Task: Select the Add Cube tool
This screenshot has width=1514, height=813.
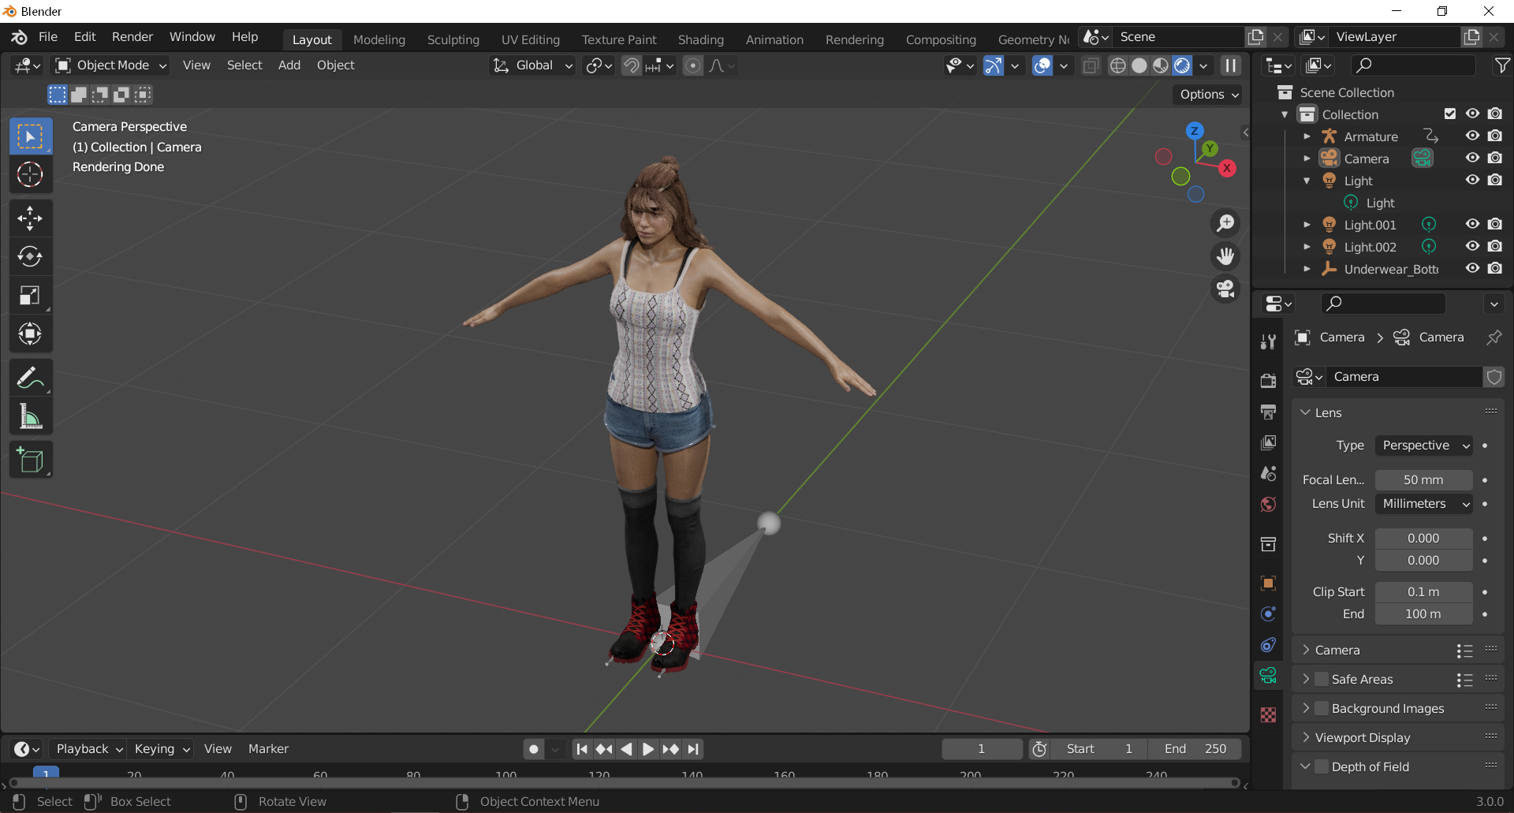Action: tap(31, 461)
